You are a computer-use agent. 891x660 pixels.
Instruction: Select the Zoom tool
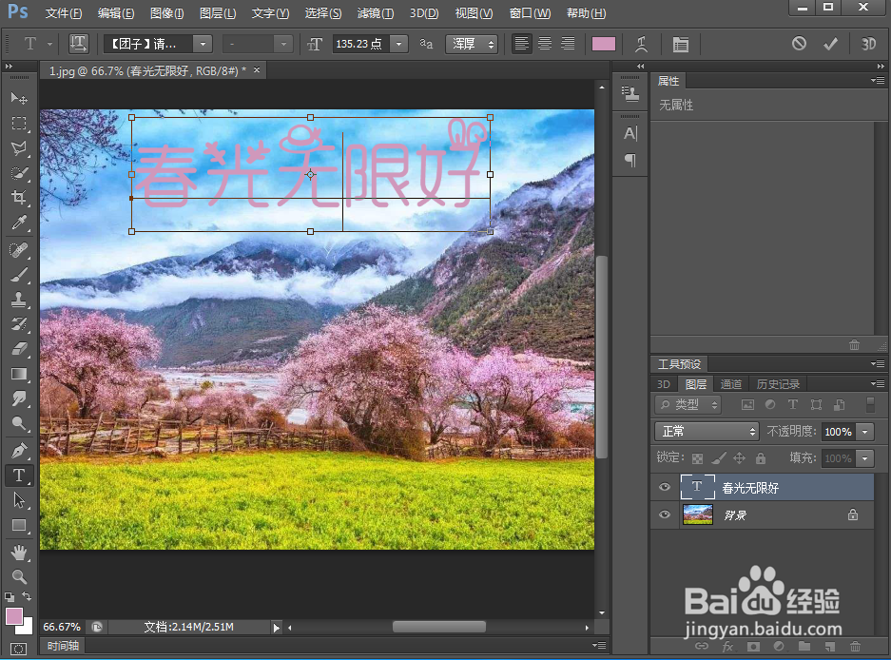click(x=19, y=576)
